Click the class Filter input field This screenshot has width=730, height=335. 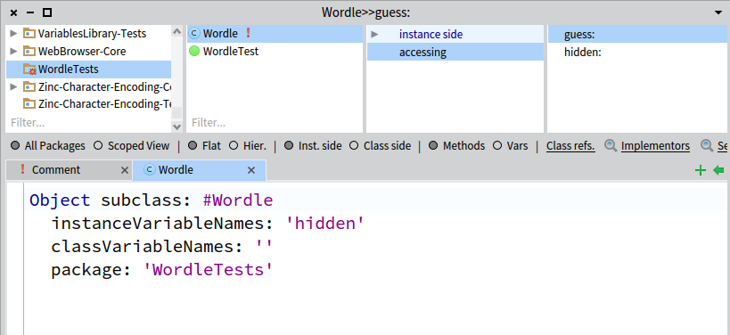pyautogui.click(x=275, y=122)
